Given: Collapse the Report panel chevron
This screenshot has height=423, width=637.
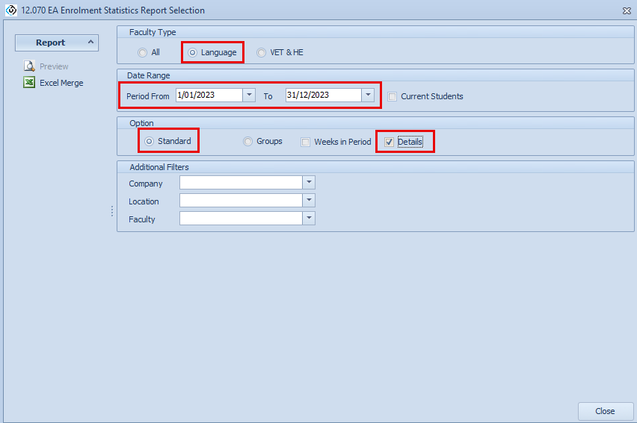Looking at the screenshot, I should [90, 43].
